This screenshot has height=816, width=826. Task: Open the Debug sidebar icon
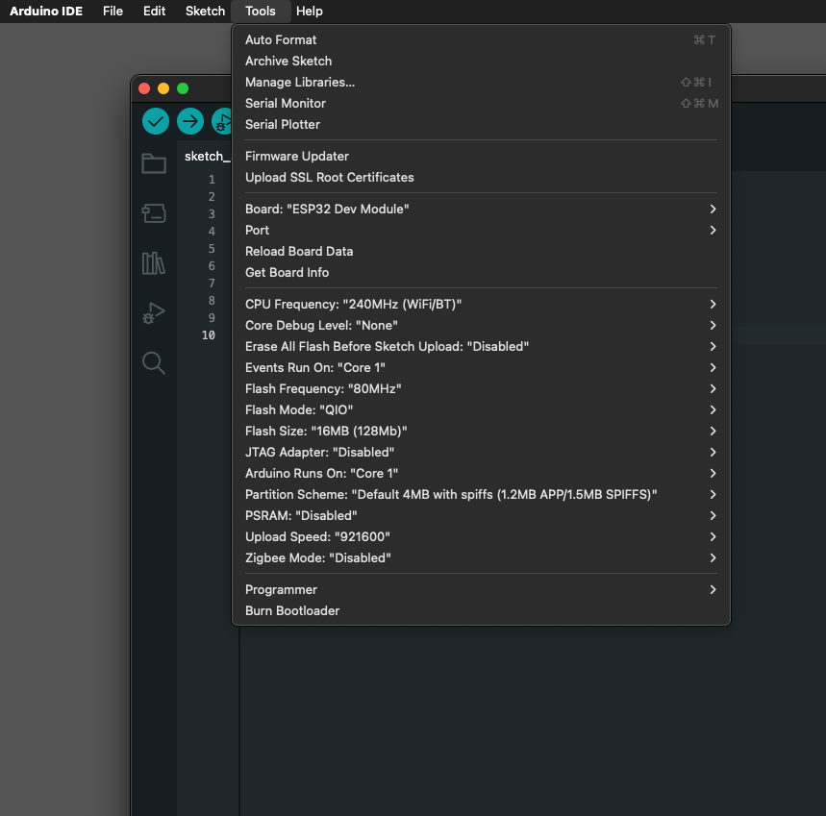pyautogui.click(x=154, y=312)
